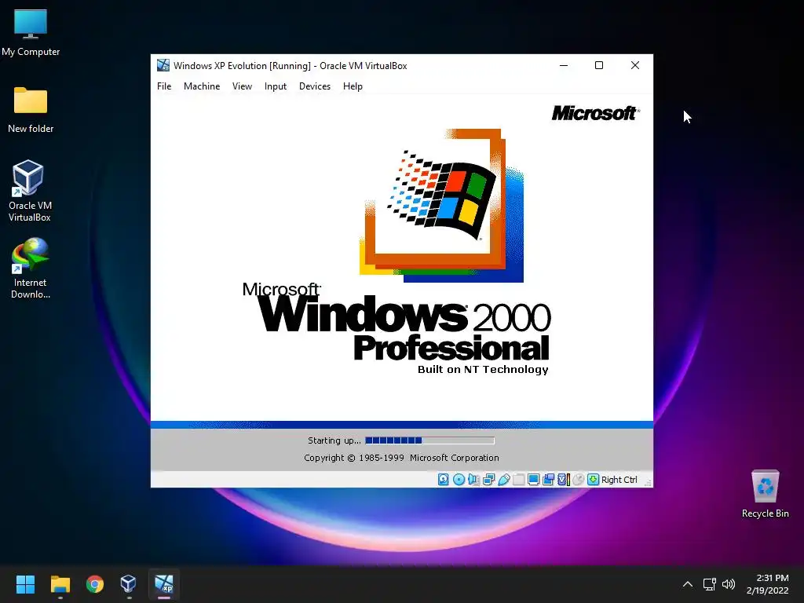This screenshot has width=804, height=603.
Task: Select the New folder desktop icon
Action: tap(31, 109)
